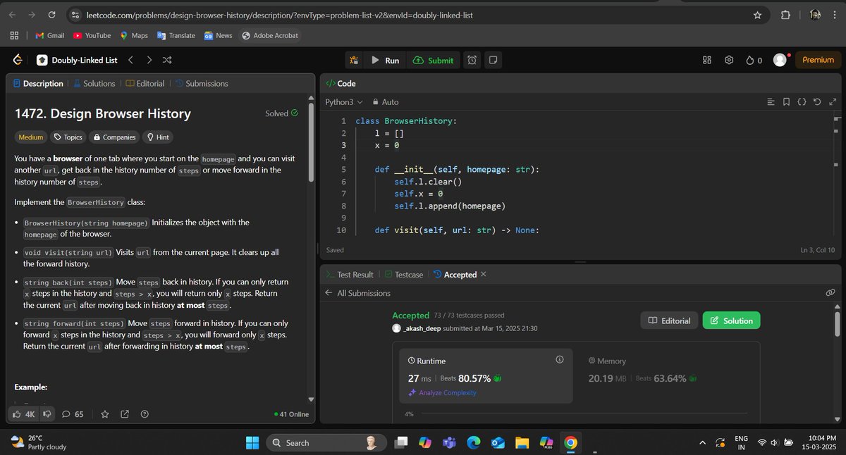The image size is (846, 455).
Task: Click the Medium difficulty tag
Action: point(31,137)
